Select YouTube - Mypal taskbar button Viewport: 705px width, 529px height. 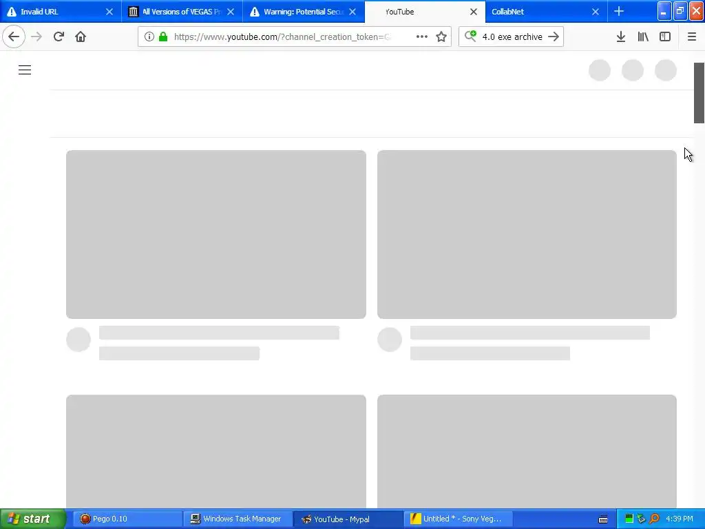(348, 519)
